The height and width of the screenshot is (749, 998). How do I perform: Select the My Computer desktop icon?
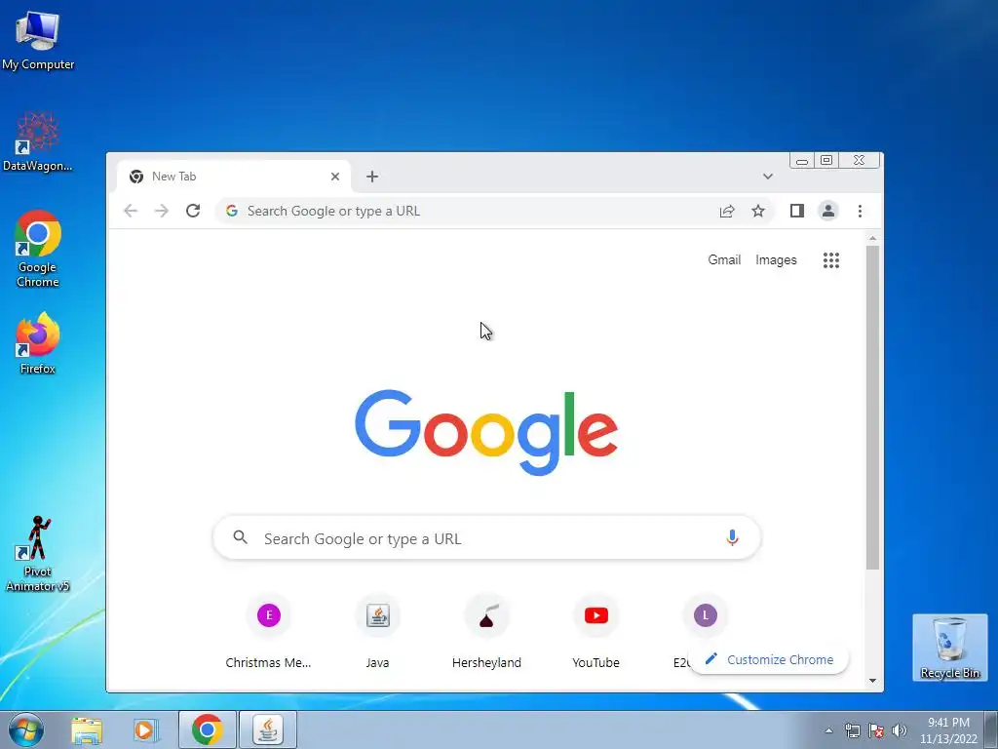tap(38, 41)
